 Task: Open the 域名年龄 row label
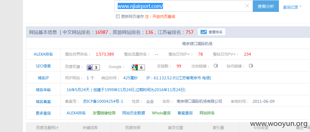[x=43, y=90]
